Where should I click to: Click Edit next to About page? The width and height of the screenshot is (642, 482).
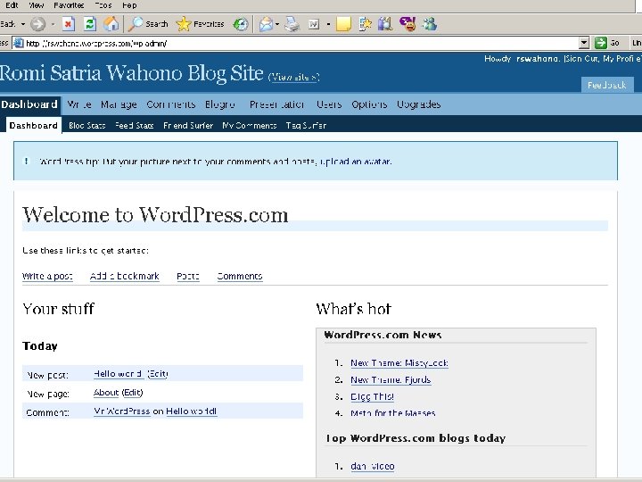(133, 393)
